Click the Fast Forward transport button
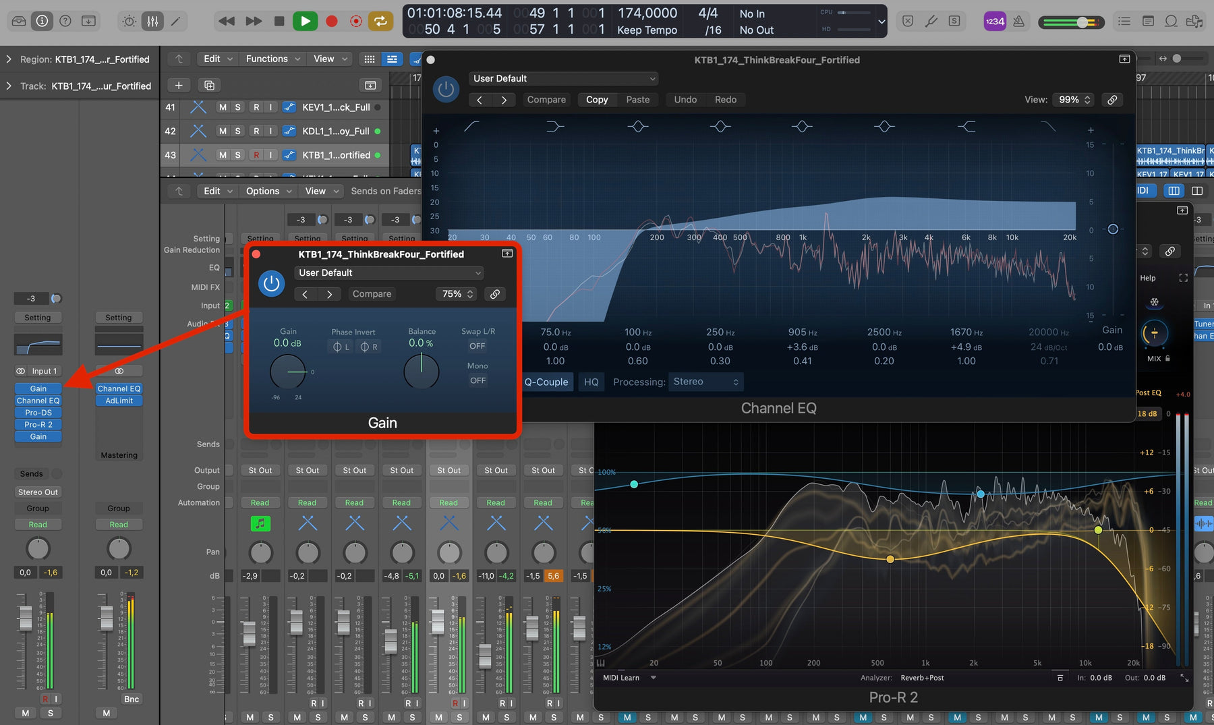This screenshot has width=1214, height=725. 254,21
